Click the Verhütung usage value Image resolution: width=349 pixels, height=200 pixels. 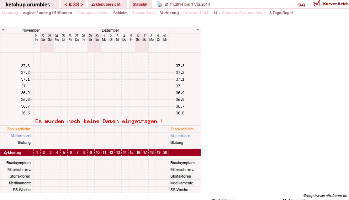click(169, 13)
